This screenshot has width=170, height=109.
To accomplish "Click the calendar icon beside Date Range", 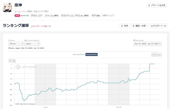I will coord(134,40).
